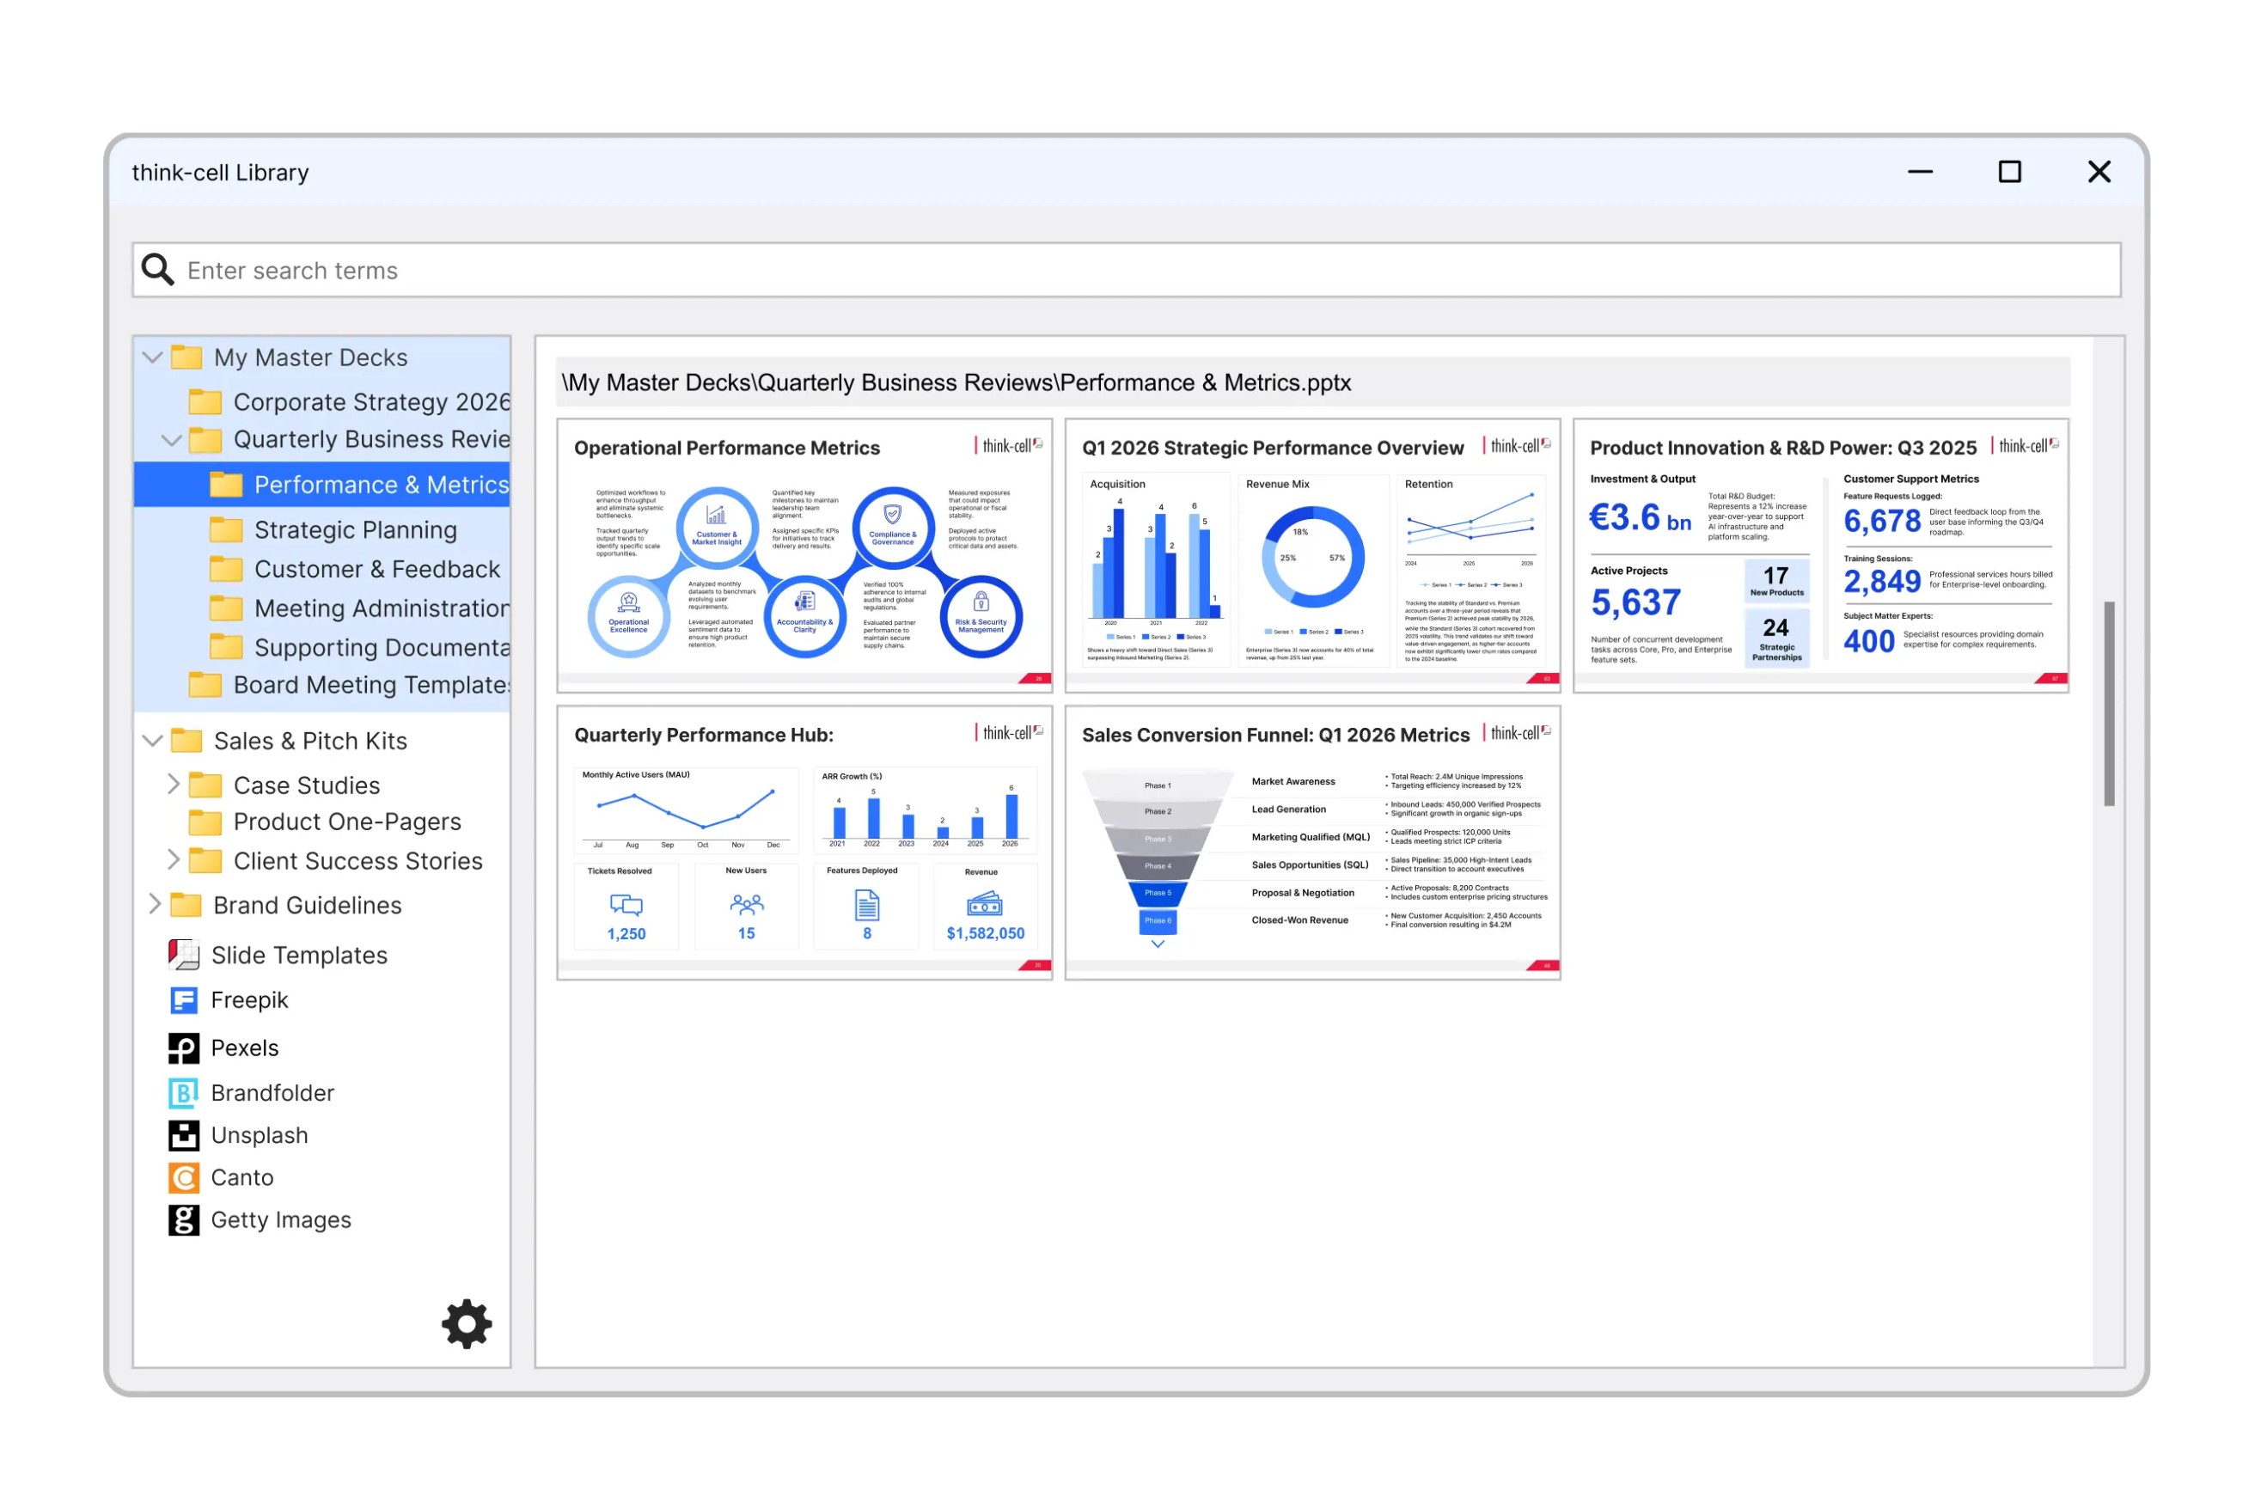Viewport: 2255px width, 1509px height.
Task: Open the Unsplash label
Action: click(260, 1134)
